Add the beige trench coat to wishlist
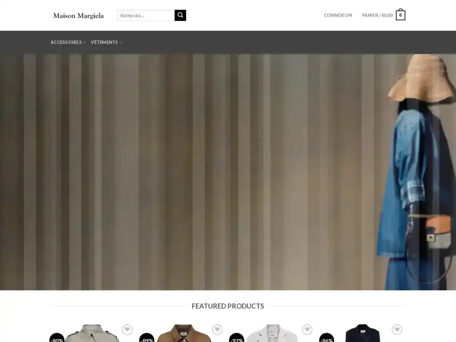The height and width of the screenshot is (342, 456). point(127,330)
